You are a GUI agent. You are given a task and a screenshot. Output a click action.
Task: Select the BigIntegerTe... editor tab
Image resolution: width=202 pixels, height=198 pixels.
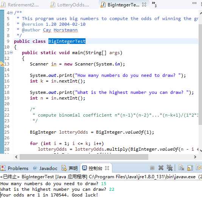pos(120,5)
